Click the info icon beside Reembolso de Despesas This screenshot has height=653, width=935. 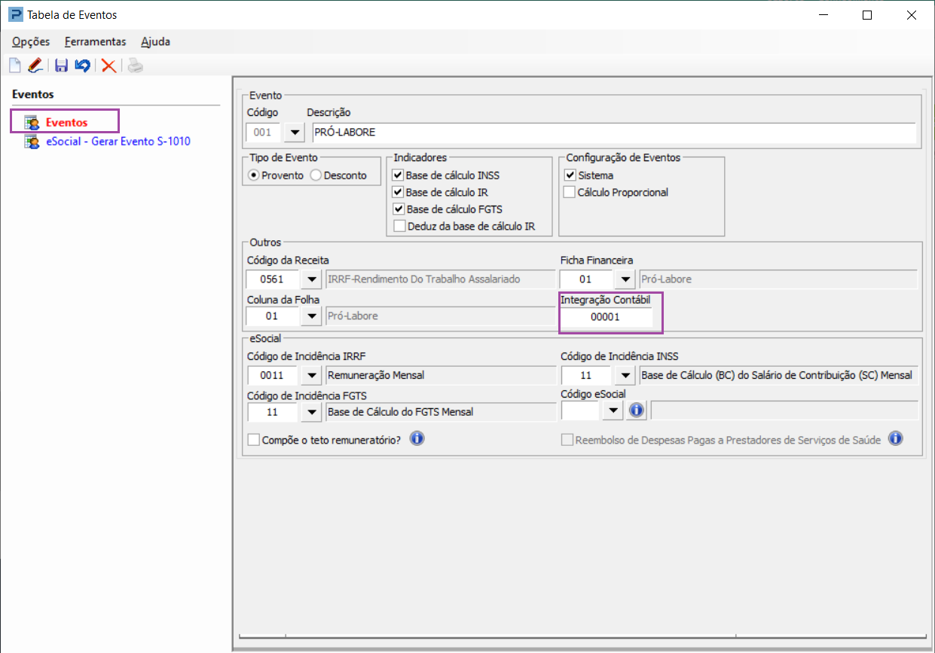895,438
